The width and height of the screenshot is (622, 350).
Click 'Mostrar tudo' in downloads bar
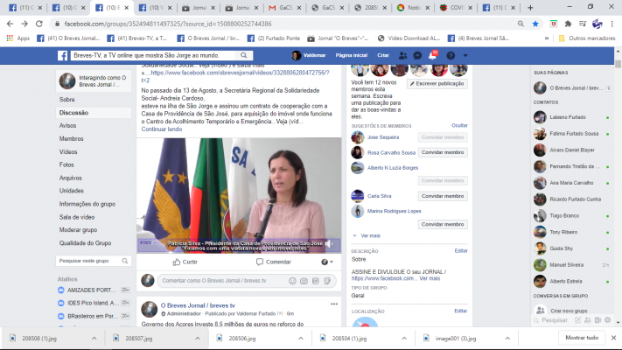tap(581, 338)
